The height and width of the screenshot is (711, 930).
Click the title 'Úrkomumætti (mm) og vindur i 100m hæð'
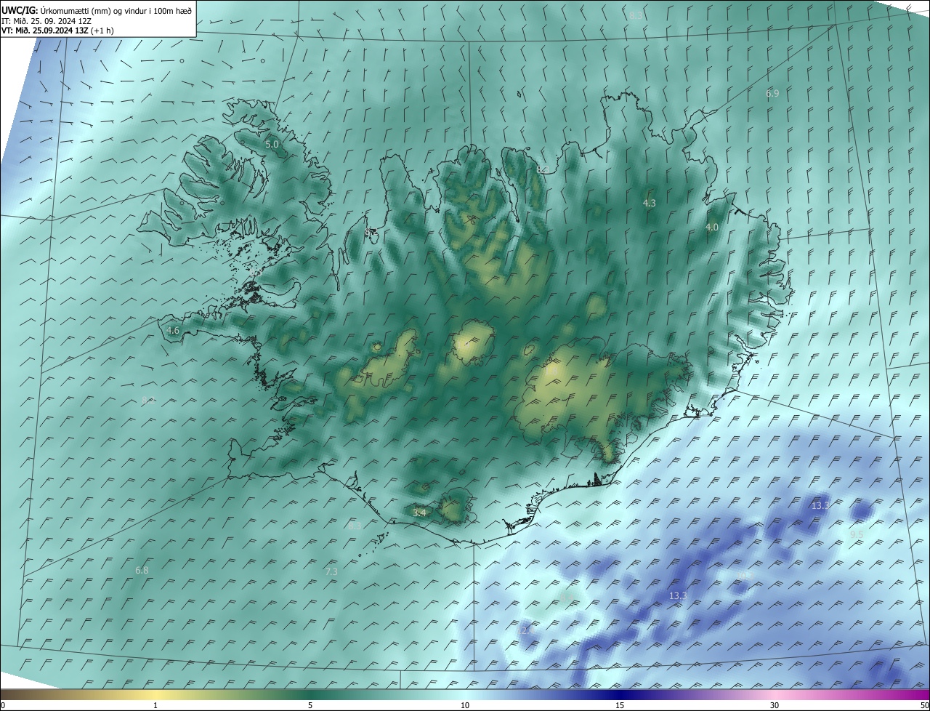pos(116,10)
